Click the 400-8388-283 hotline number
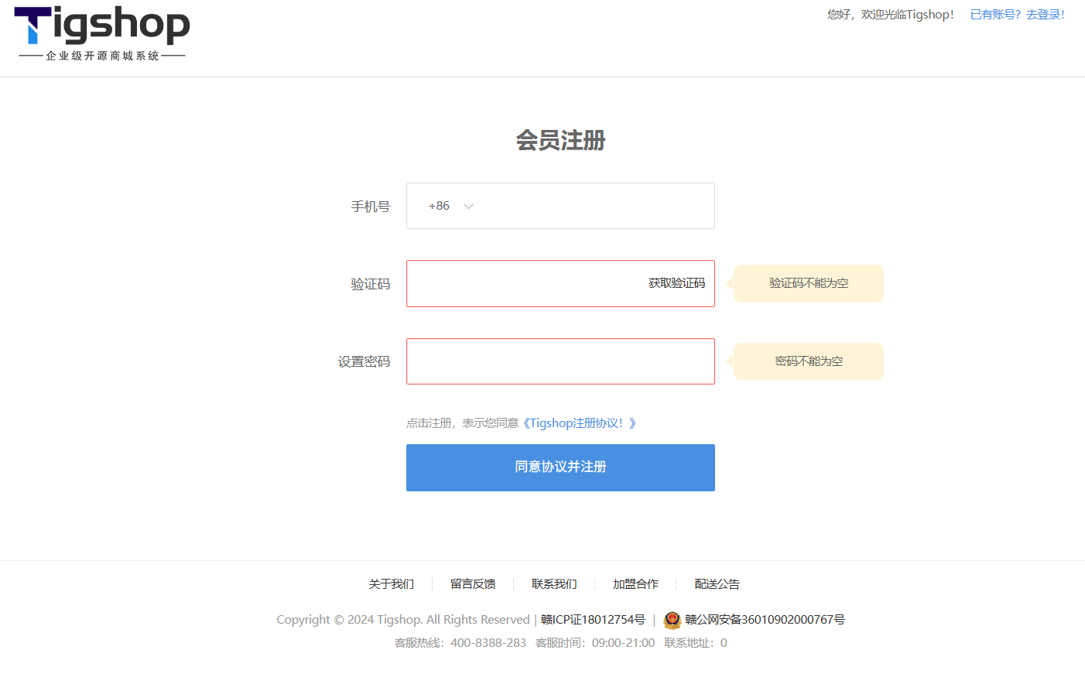Screen dimensions: 1085x691 (x=488, y=643)
